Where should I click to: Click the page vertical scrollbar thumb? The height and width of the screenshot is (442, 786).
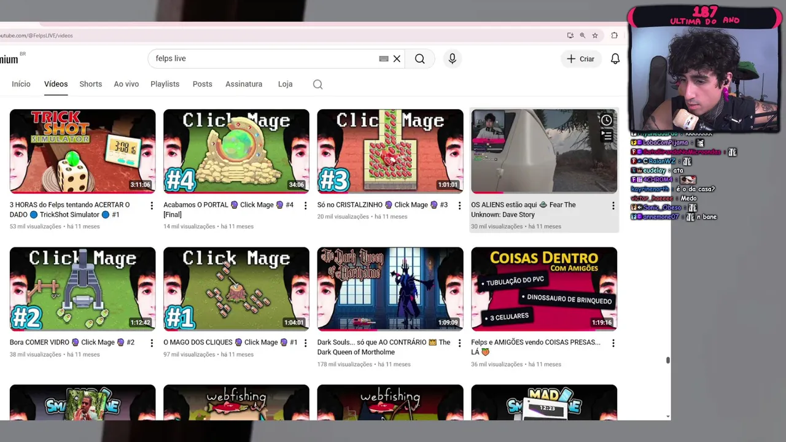(x=667, y=360)
